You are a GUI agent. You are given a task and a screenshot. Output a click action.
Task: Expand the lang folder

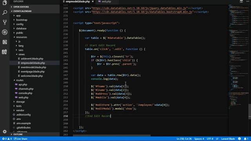click(x=21, y=46)
